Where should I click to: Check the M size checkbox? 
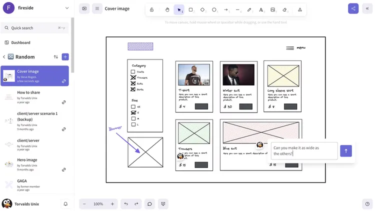tap(133, 118)
